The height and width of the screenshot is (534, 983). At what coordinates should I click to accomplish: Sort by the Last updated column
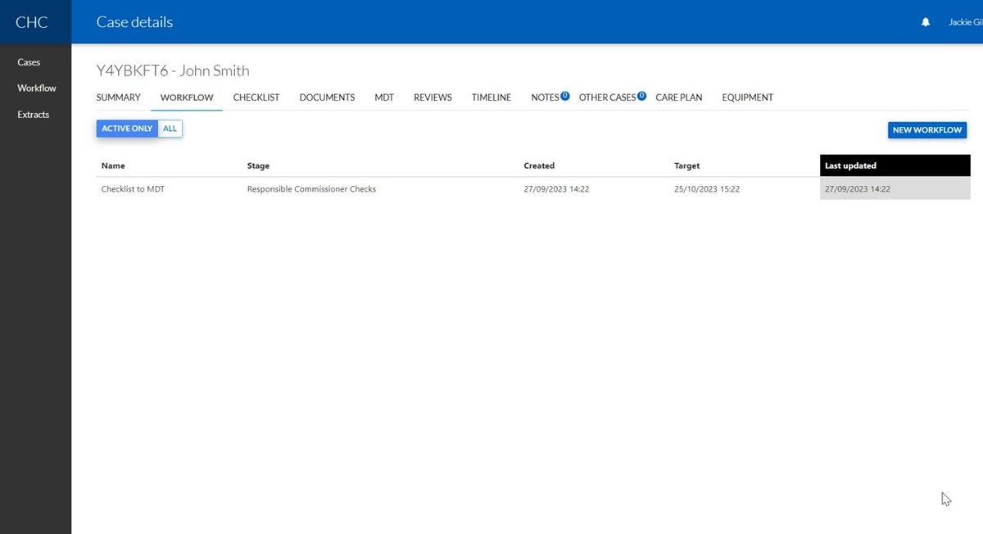895,165
